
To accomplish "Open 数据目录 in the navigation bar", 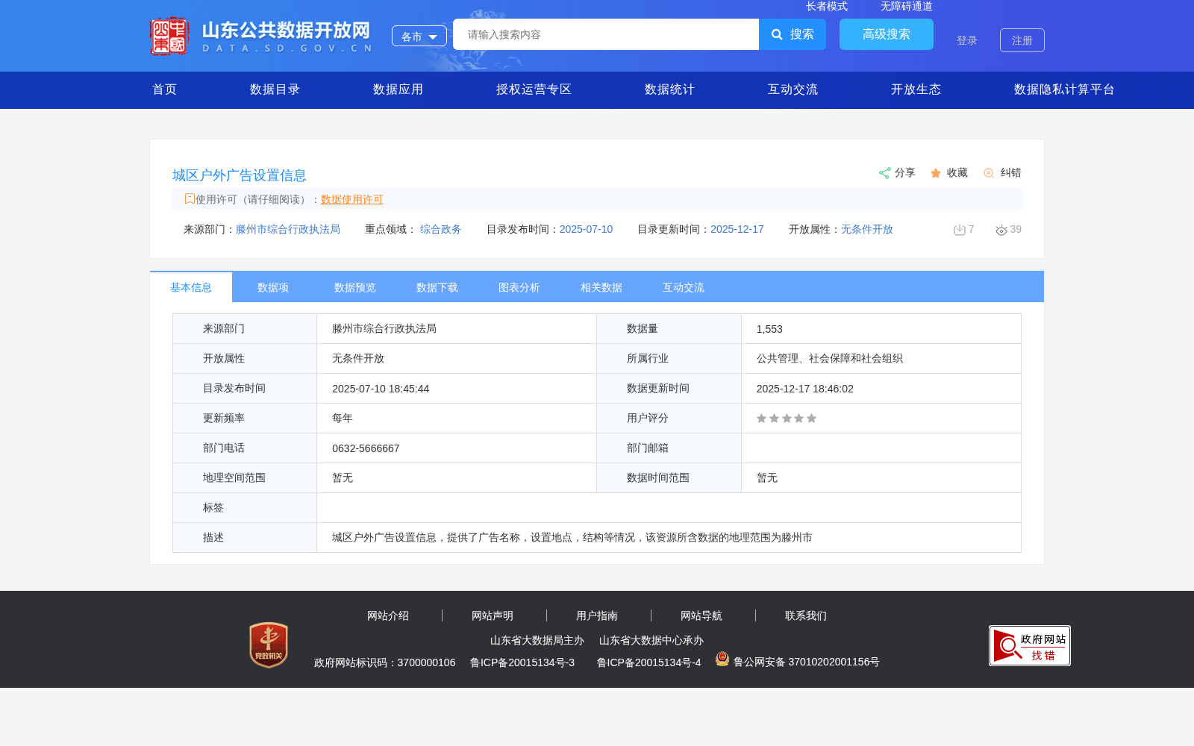I will (275, 90).
